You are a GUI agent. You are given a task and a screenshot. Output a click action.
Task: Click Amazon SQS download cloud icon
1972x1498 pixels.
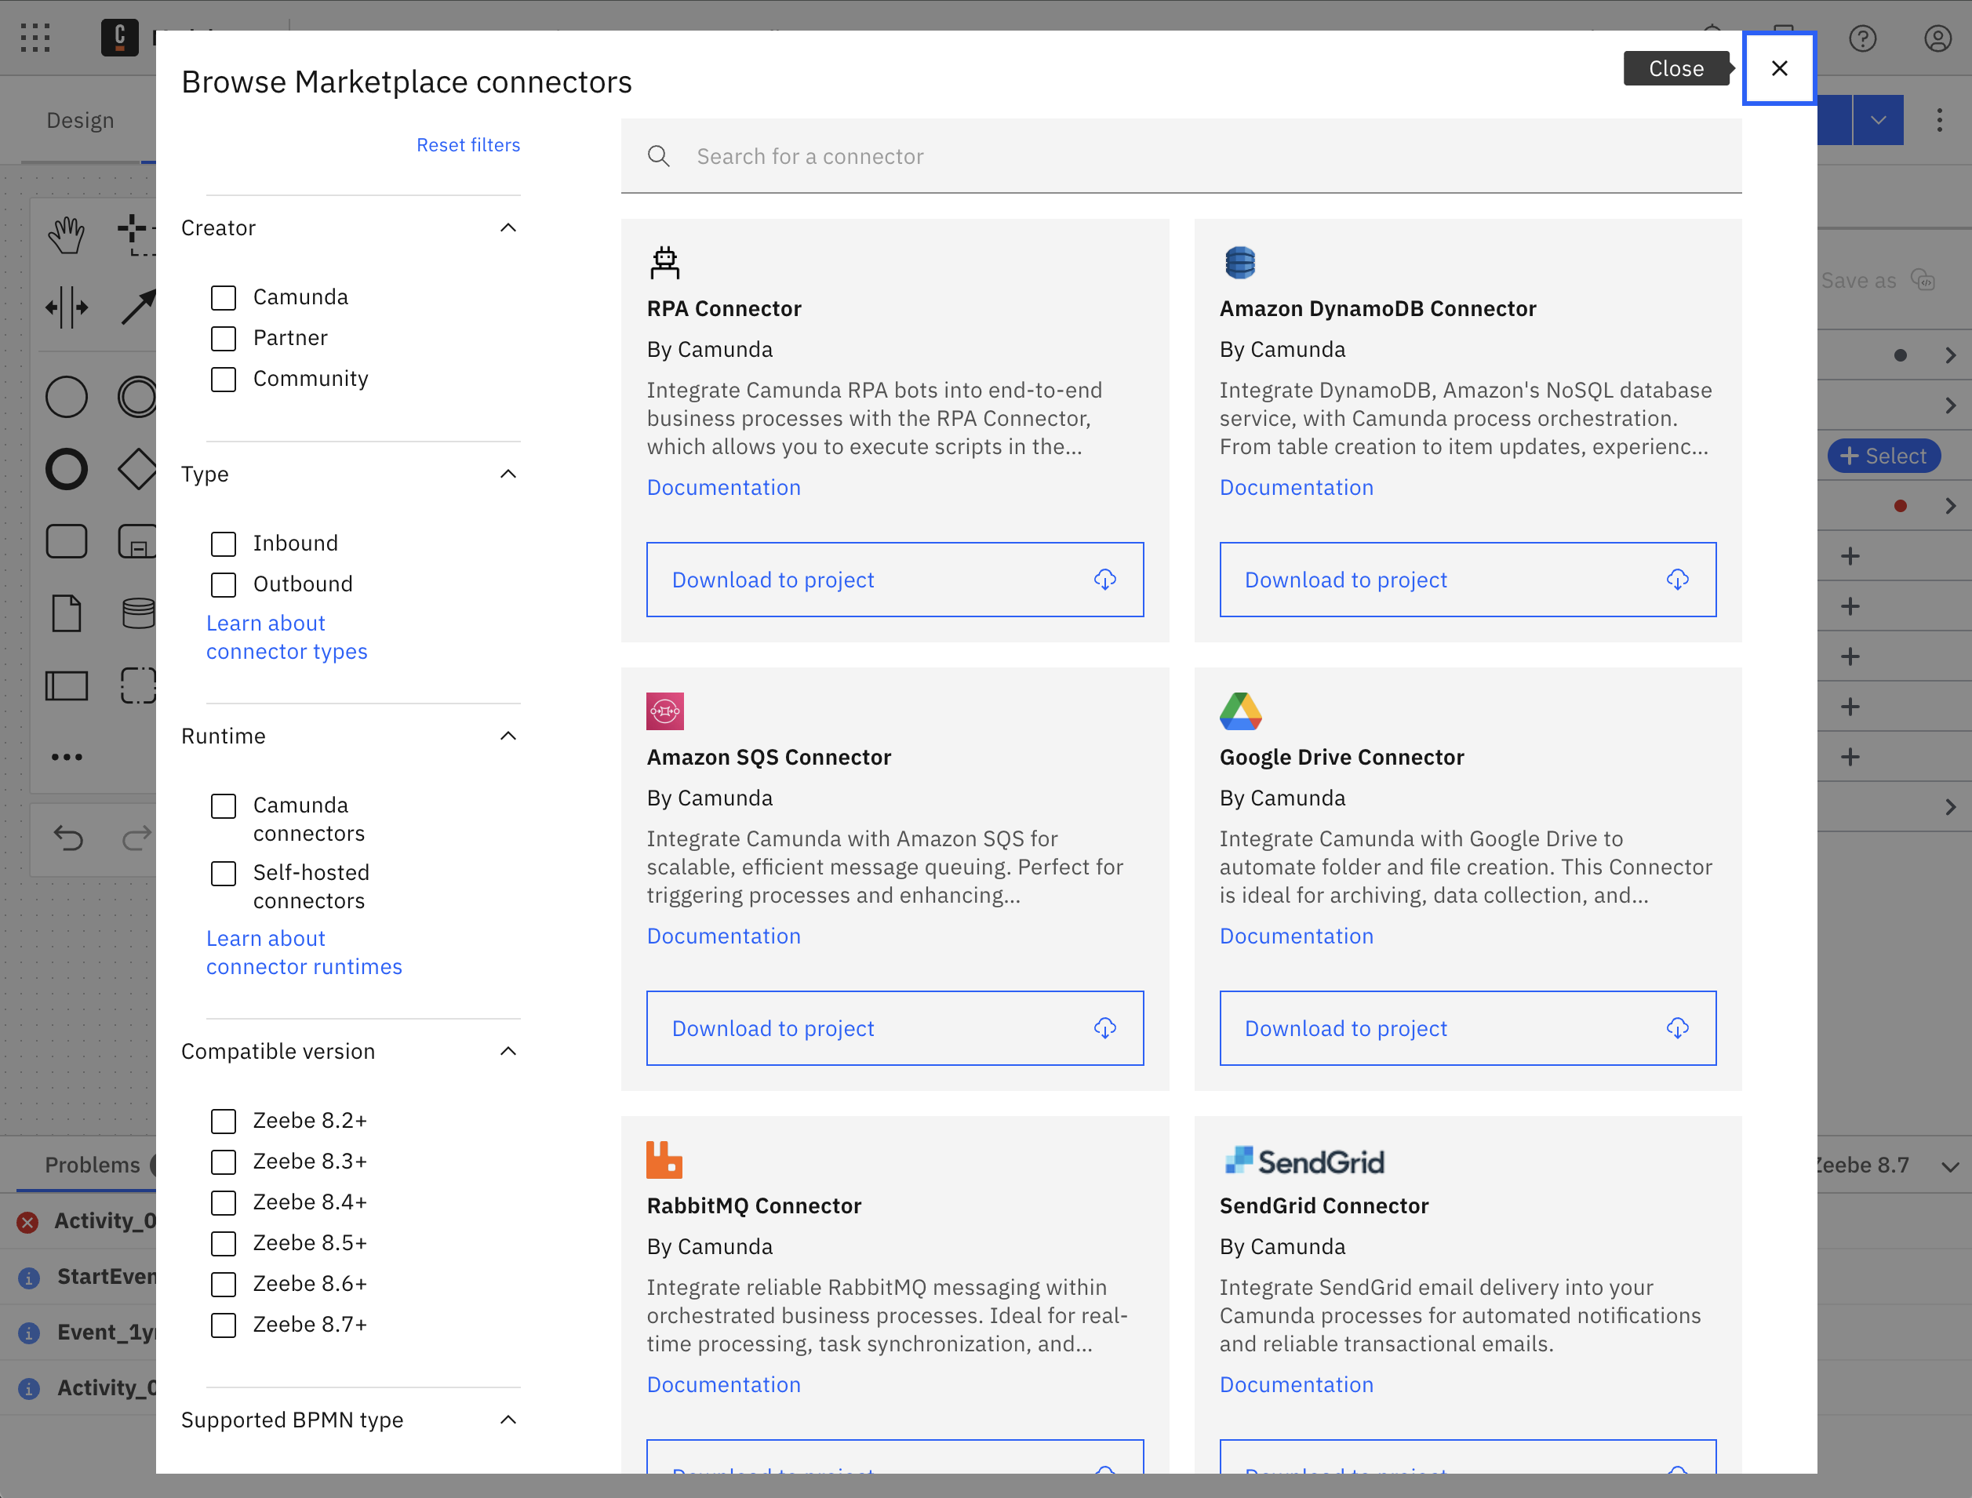(1105, 1028)
